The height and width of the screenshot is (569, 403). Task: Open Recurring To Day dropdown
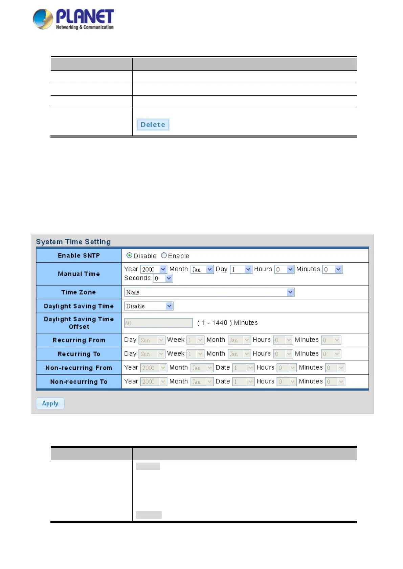tap(152, 354)
